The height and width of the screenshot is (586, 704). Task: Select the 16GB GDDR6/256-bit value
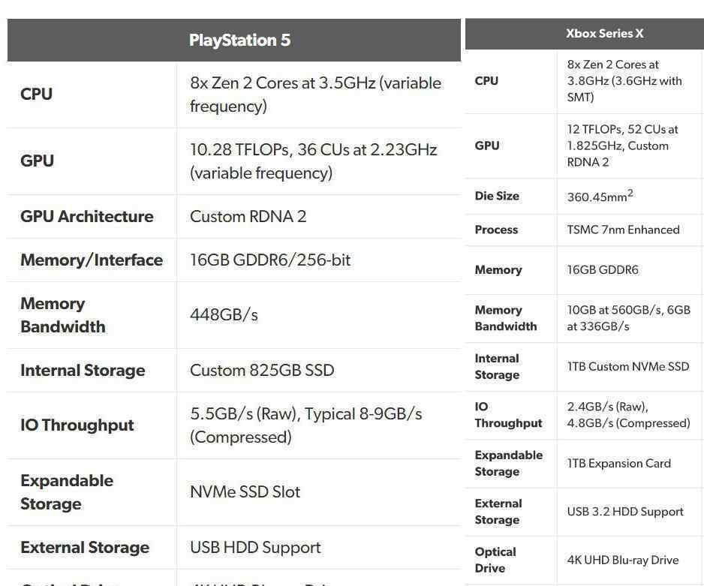click(270, 260)
